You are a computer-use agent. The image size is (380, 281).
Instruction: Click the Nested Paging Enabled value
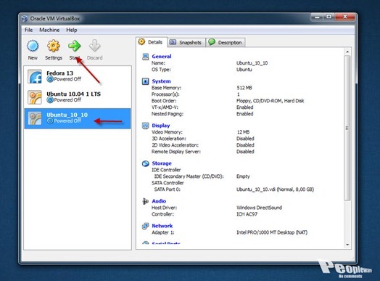245,114
